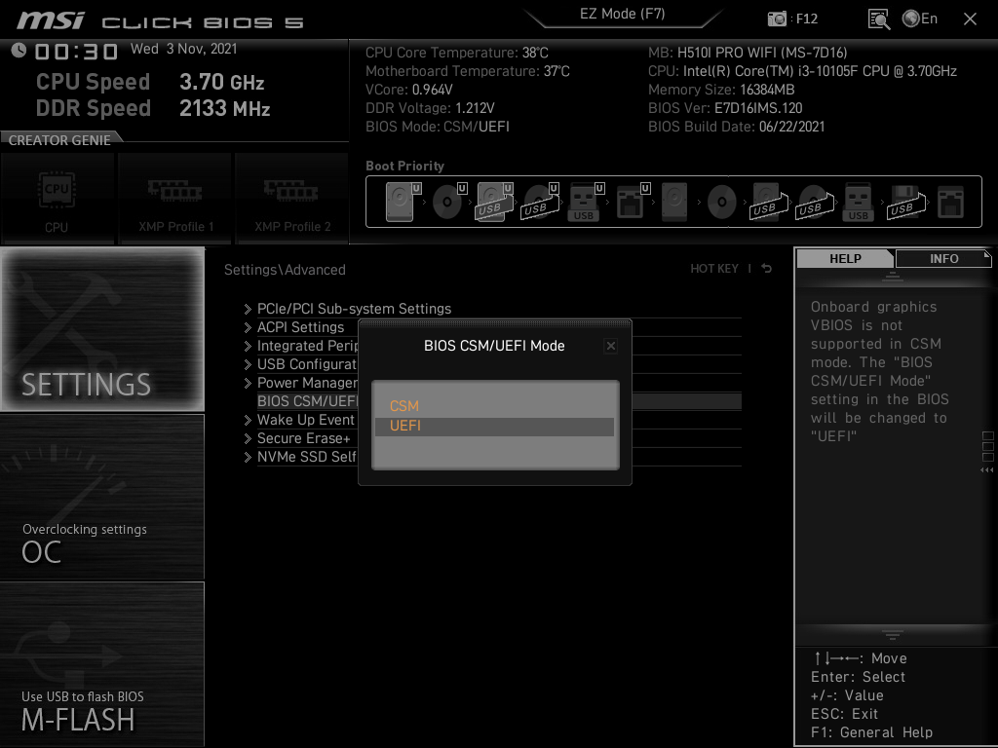Image resolution: width=998 pixels, height=748 pixels.
Task: Select the first UEFI hard disk boot device icon
Action: pyautogui.click(x=401, y=202)
